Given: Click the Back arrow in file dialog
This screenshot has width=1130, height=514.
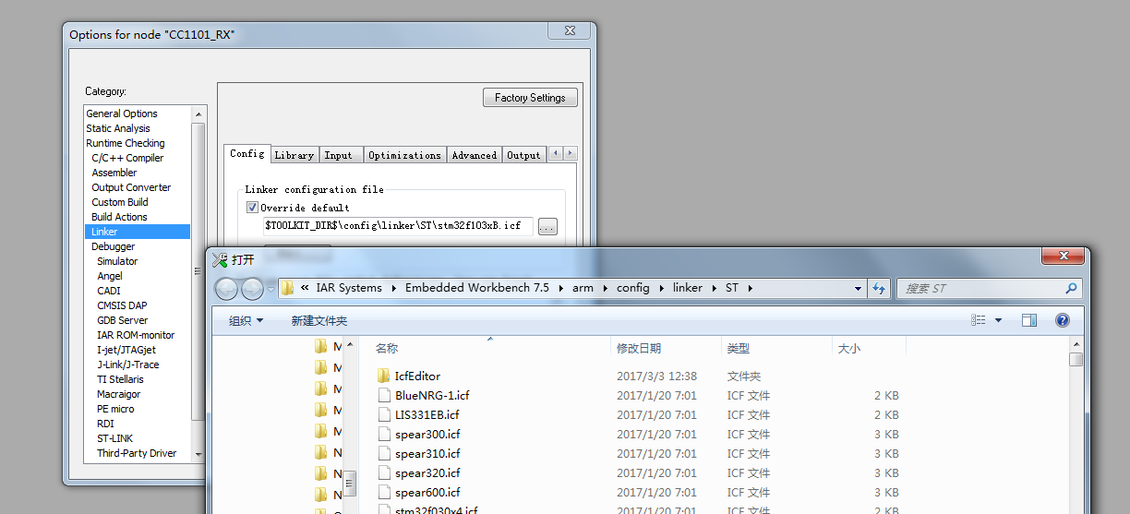Looking at the screenshot, I should (226, 289).
